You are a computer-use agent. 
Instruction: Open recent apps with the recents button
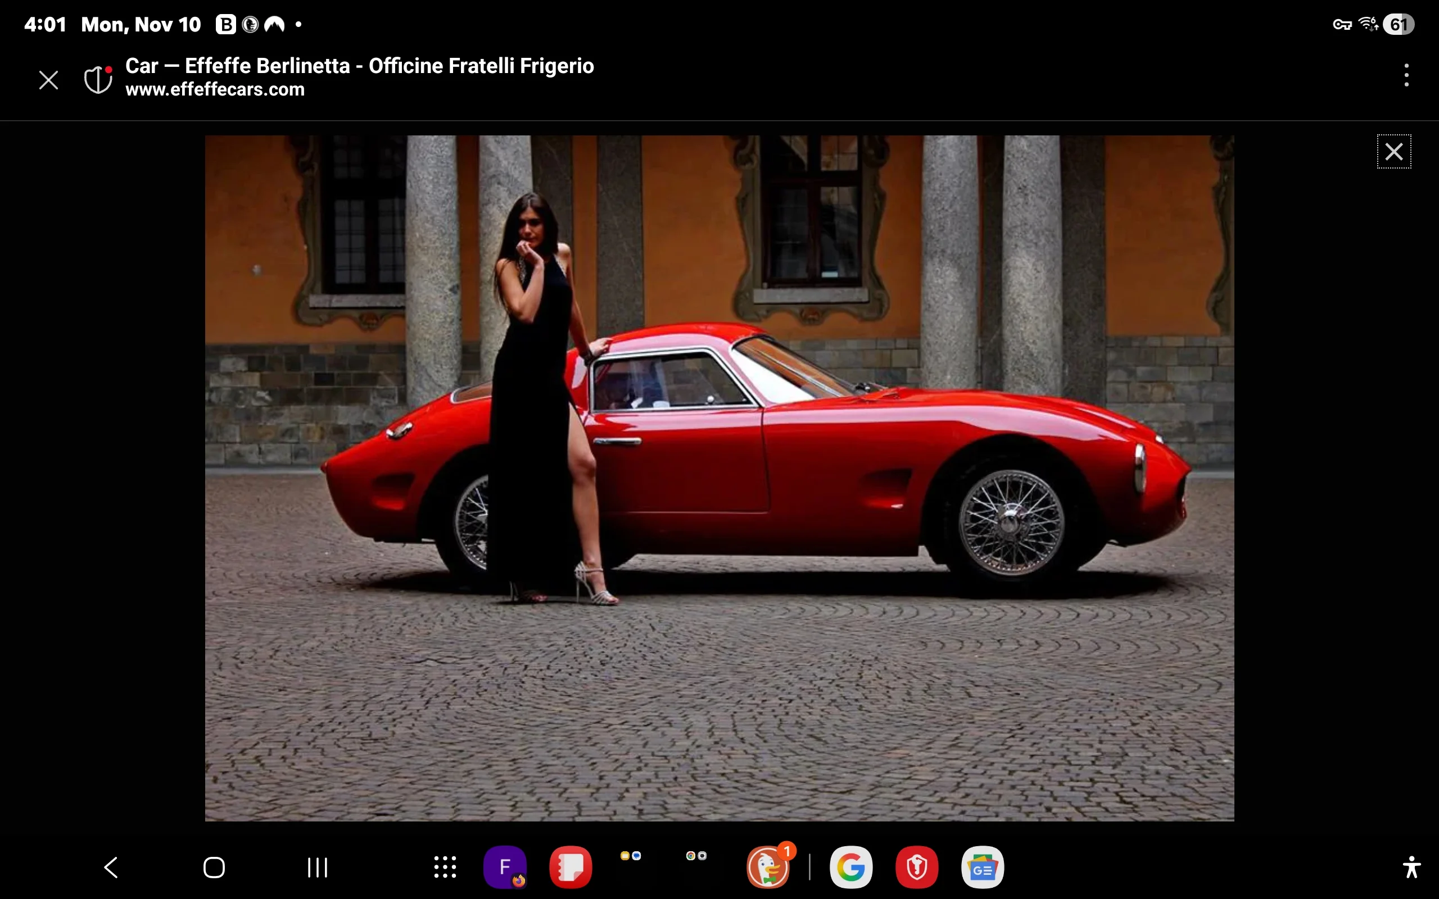pos(317,867)
